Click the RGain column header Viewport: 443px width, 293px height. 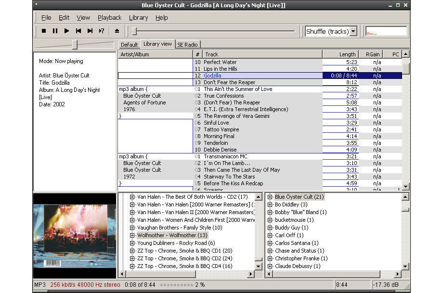click(371, 54)
